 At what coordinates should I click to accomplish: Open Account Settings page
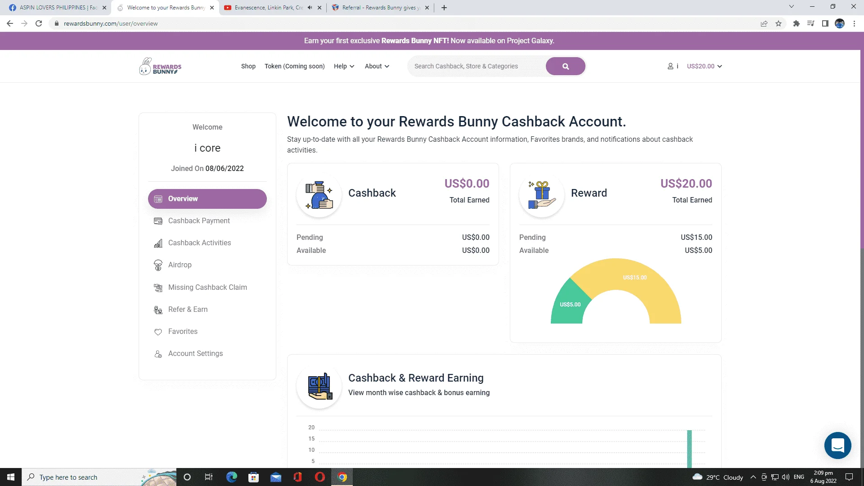pyautogui.click(x=195, y=354)
